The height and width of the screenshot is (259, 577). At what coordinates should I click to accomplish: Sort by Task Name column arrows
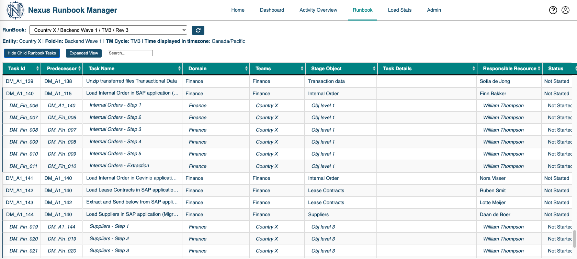pyautogui.click(x=179, y=69)
